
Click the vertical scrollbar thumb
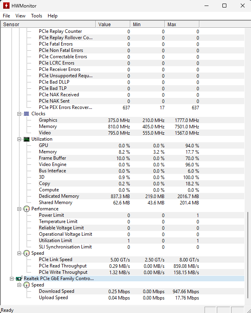pyautogui.click(x=248, y=255)
